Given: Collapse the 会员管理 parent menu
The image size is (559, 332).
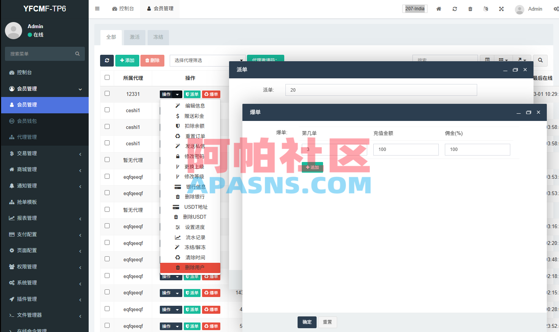Looking at the screenshot, I should 45,89.
